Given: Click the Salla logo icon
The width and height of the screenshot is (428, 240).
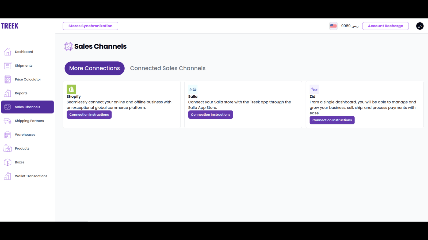Looking at the screenshot, I should tap(193, 89).
